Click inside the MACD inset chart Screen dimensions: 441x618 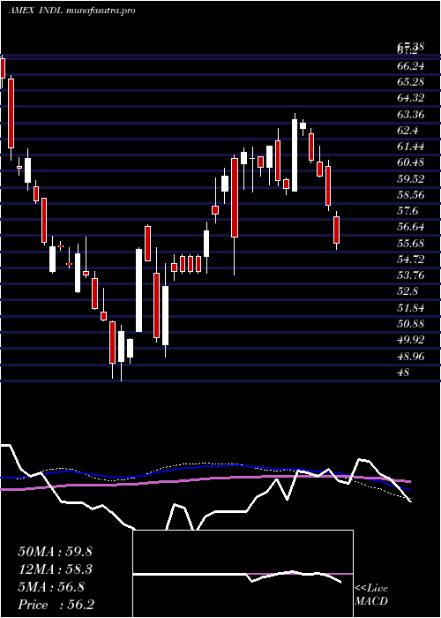pos(243,574)
